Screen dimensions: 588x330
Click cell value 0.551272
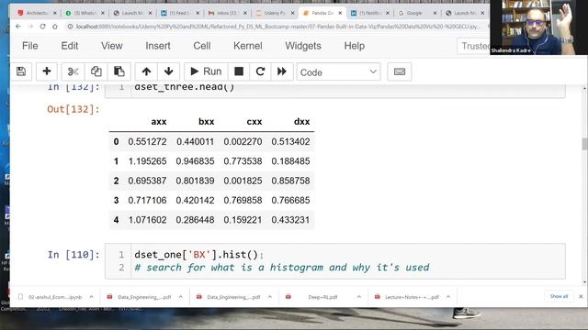point(147,142)
